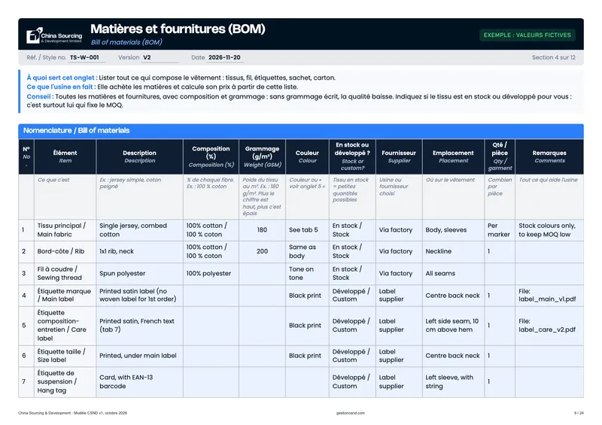Click the 'All seams' placement cell
This screenshot has width=602, height=425.
pyautogui.click(x=453, y=273)
